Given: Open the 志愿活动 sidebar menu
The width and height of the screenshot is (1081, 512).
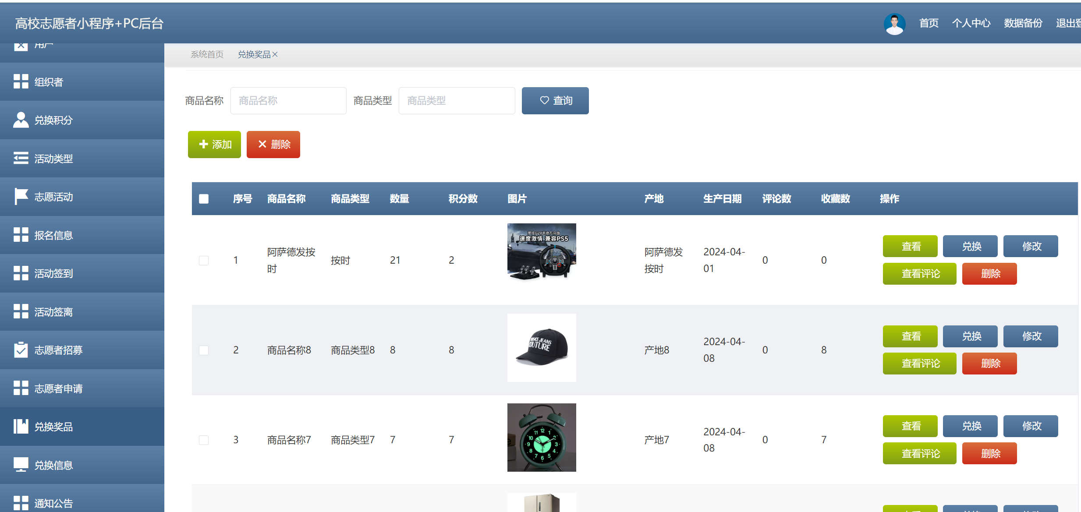Looking at the screenshot, I should click(82, 197).
